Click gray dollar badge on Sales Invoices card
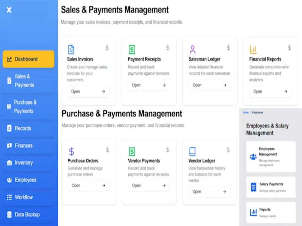Screen dimensions: 302x226 click(x=107, y=48)
